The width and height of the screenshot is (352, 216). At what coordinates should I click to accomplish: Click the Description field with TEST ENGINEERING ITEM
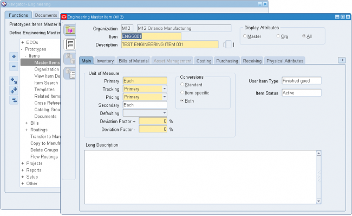pos(170,45)
